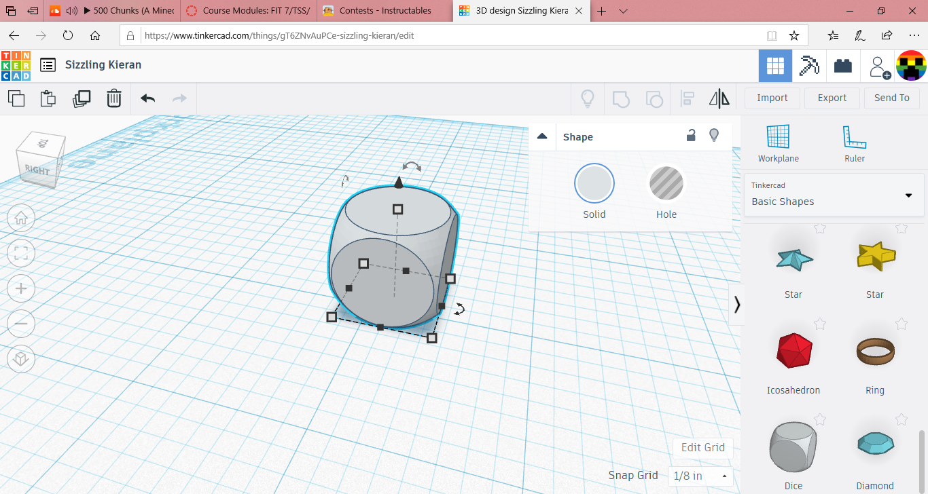Open the Snap Grid 1/8 in dropdown

pos(700,476)
